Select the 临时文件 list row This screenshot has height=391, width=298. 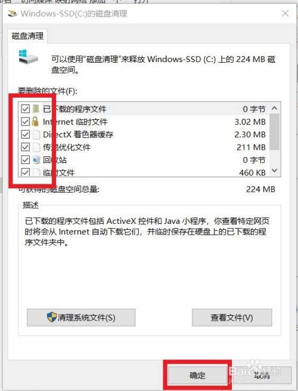coord(144,173)
